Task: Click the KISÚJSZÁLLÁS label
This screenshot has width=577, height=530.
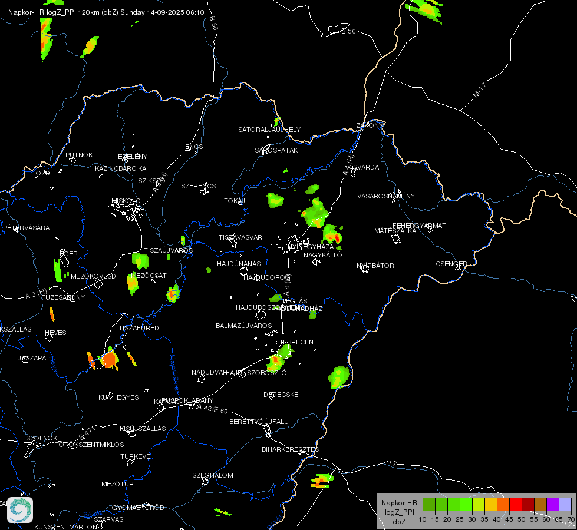Action: click(x=143, y=429)
